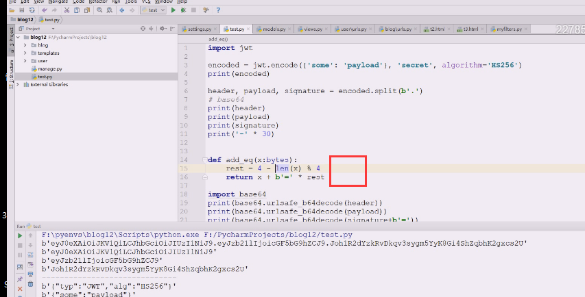Click the test.py breadcrumb
Image resolution: width=585 pixels, height=297 pixels.
(x=49, y=20)
